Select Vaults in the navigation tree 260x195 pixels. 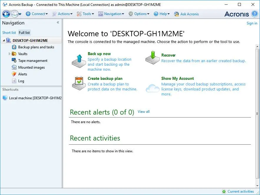pyautogui.click(x=23, y=54)
